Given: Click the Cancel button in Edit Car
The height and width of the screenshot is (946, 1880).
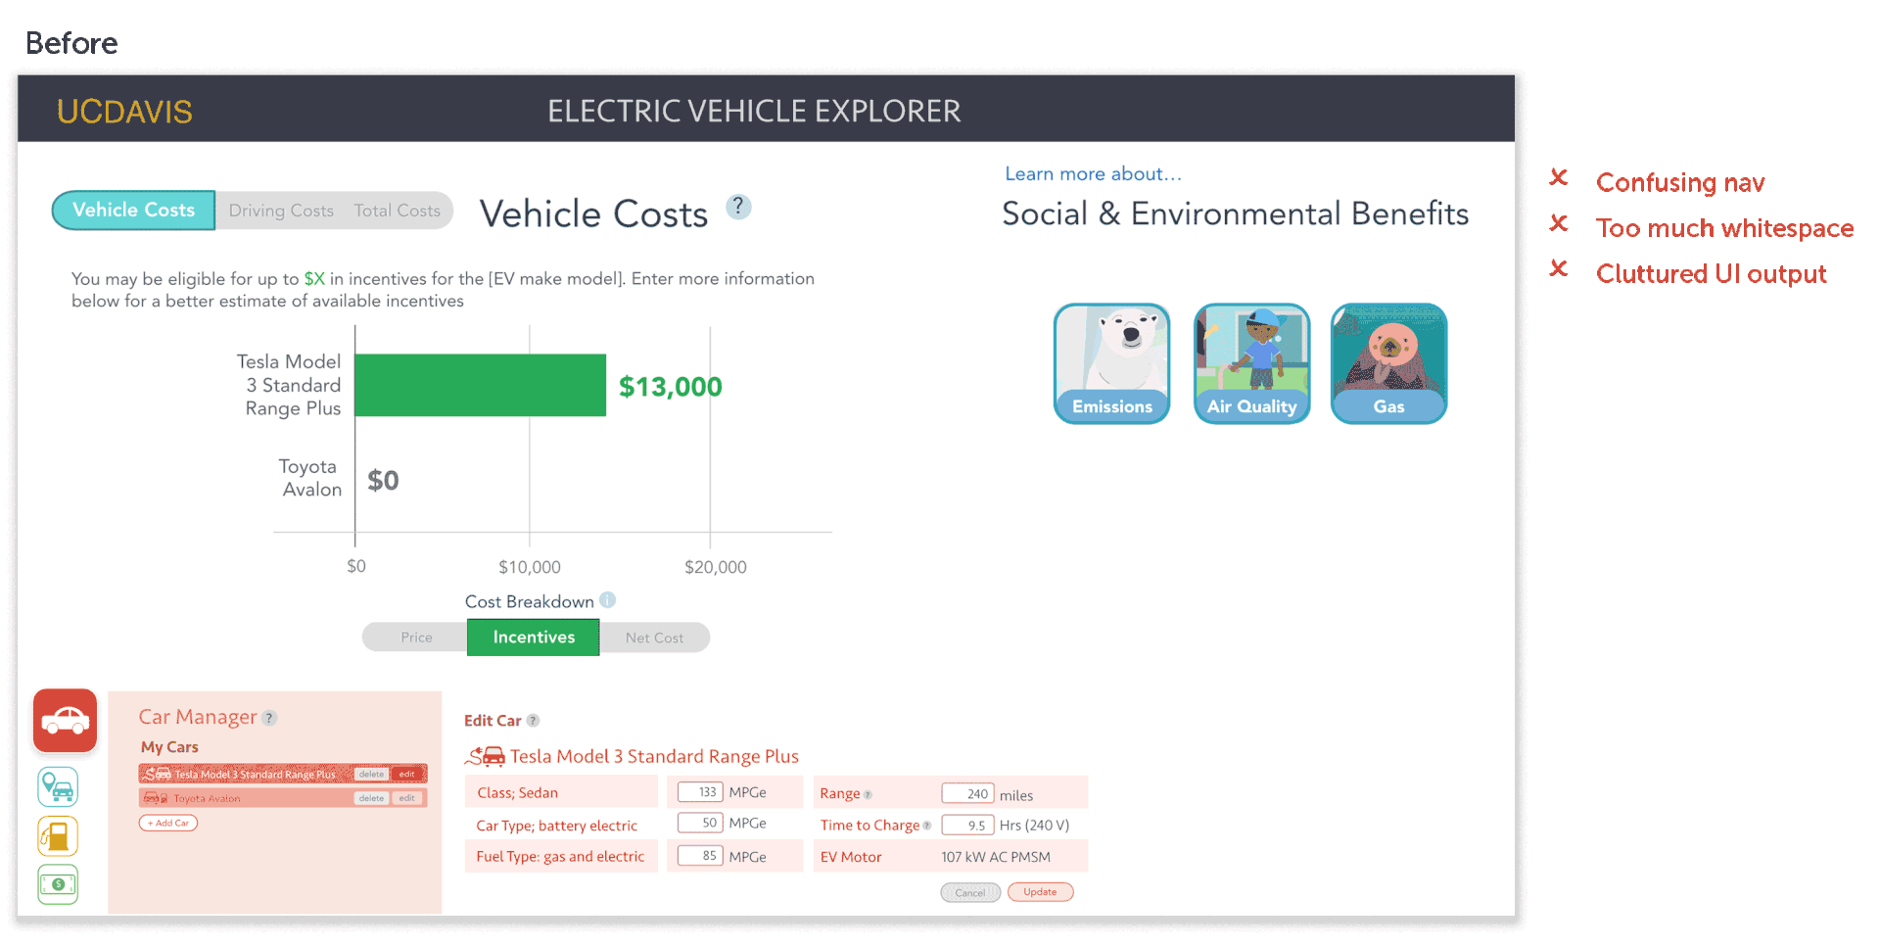Looking at the screenshot, I should coord(970,892).
